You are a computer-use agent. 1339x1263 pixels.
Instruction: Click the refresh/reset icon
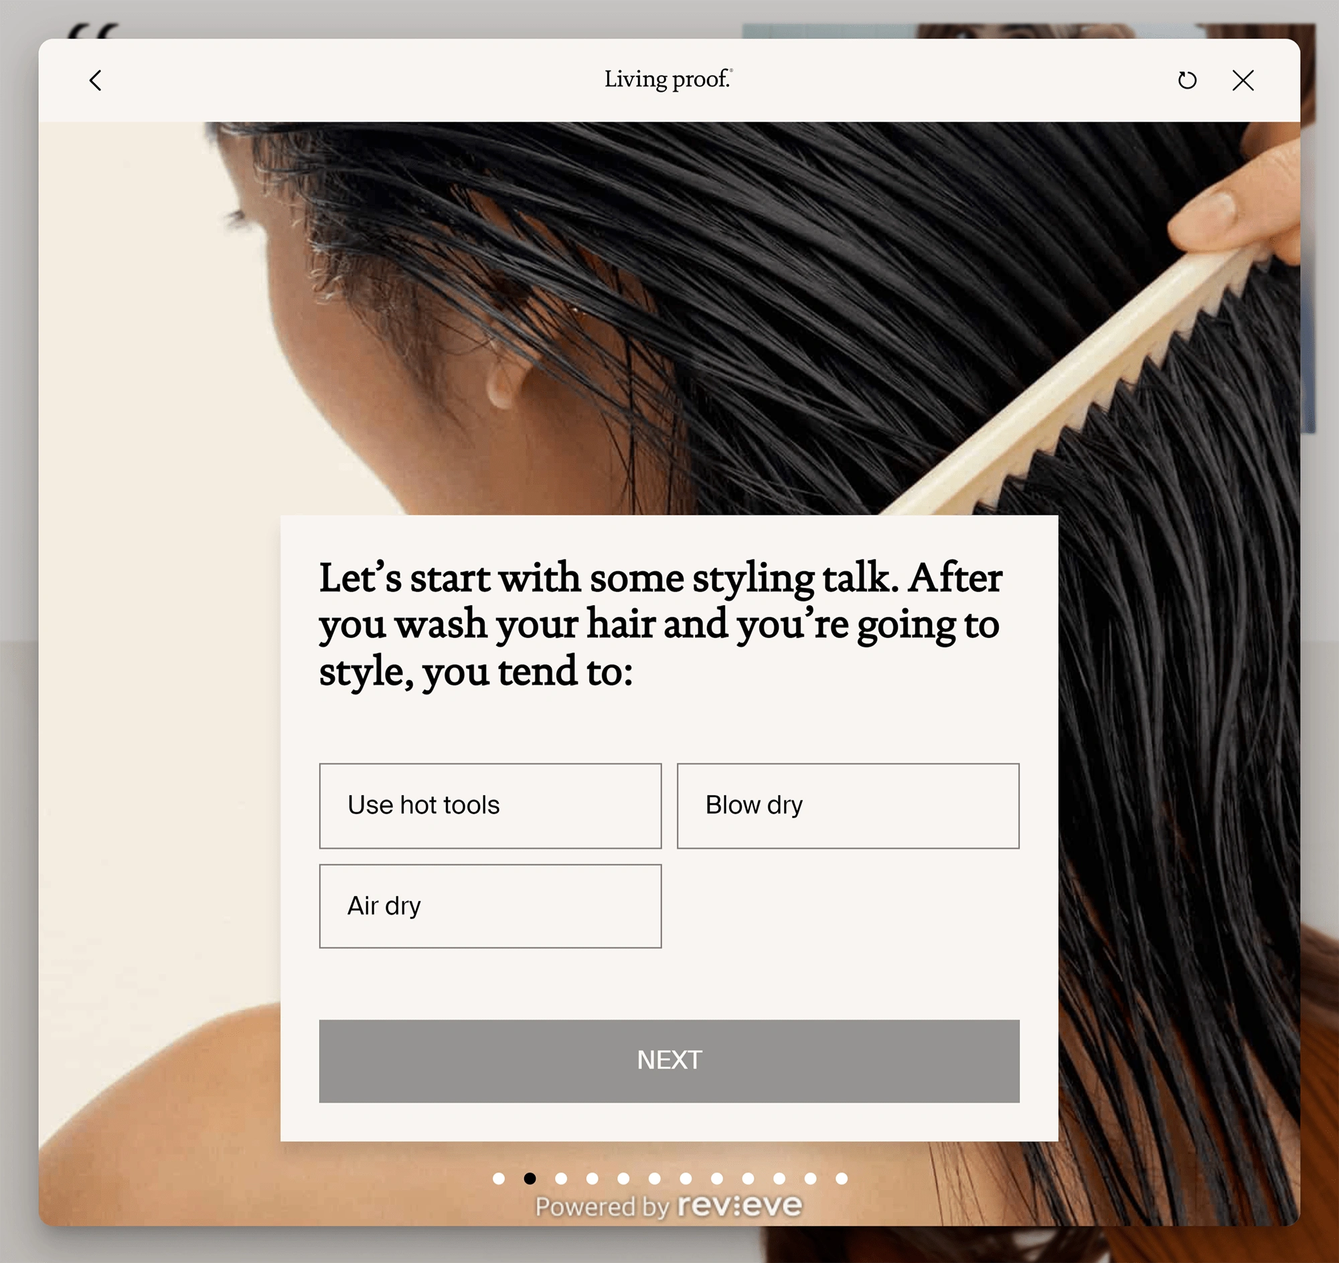click(x=1187, y=80)
